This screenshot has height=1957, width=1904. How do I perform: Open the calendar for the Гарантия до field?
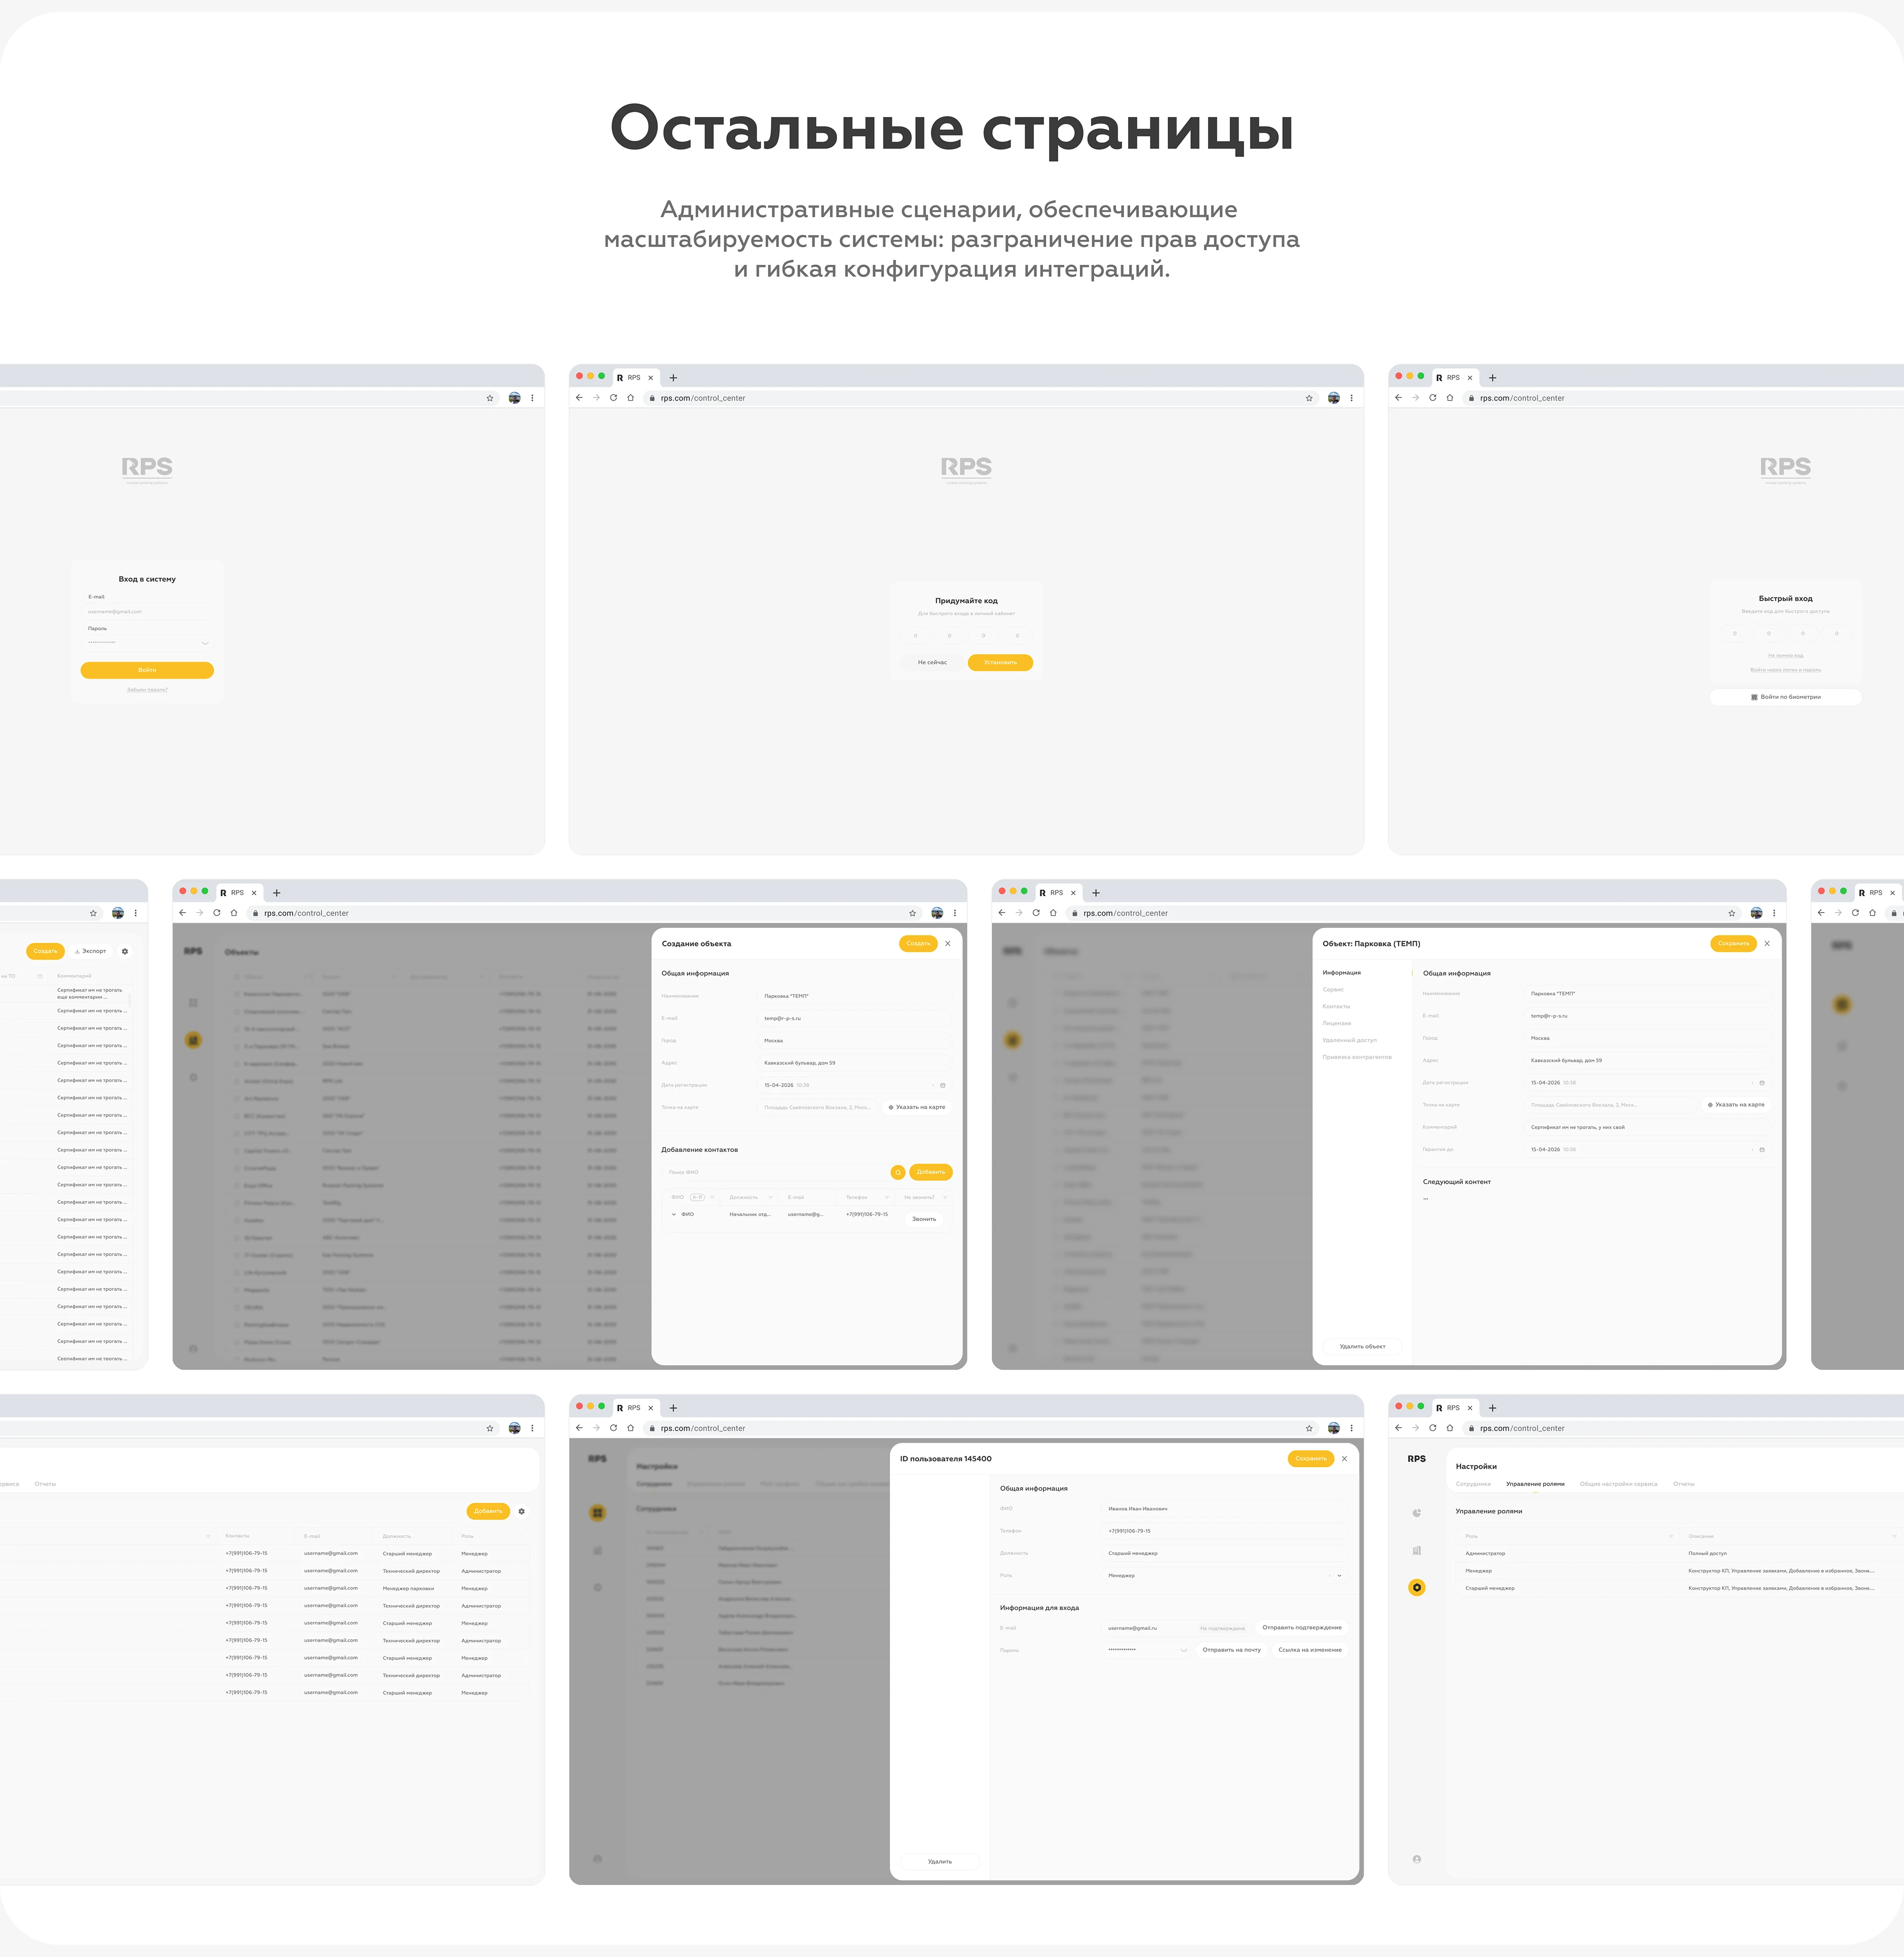click(1761, 1150)
